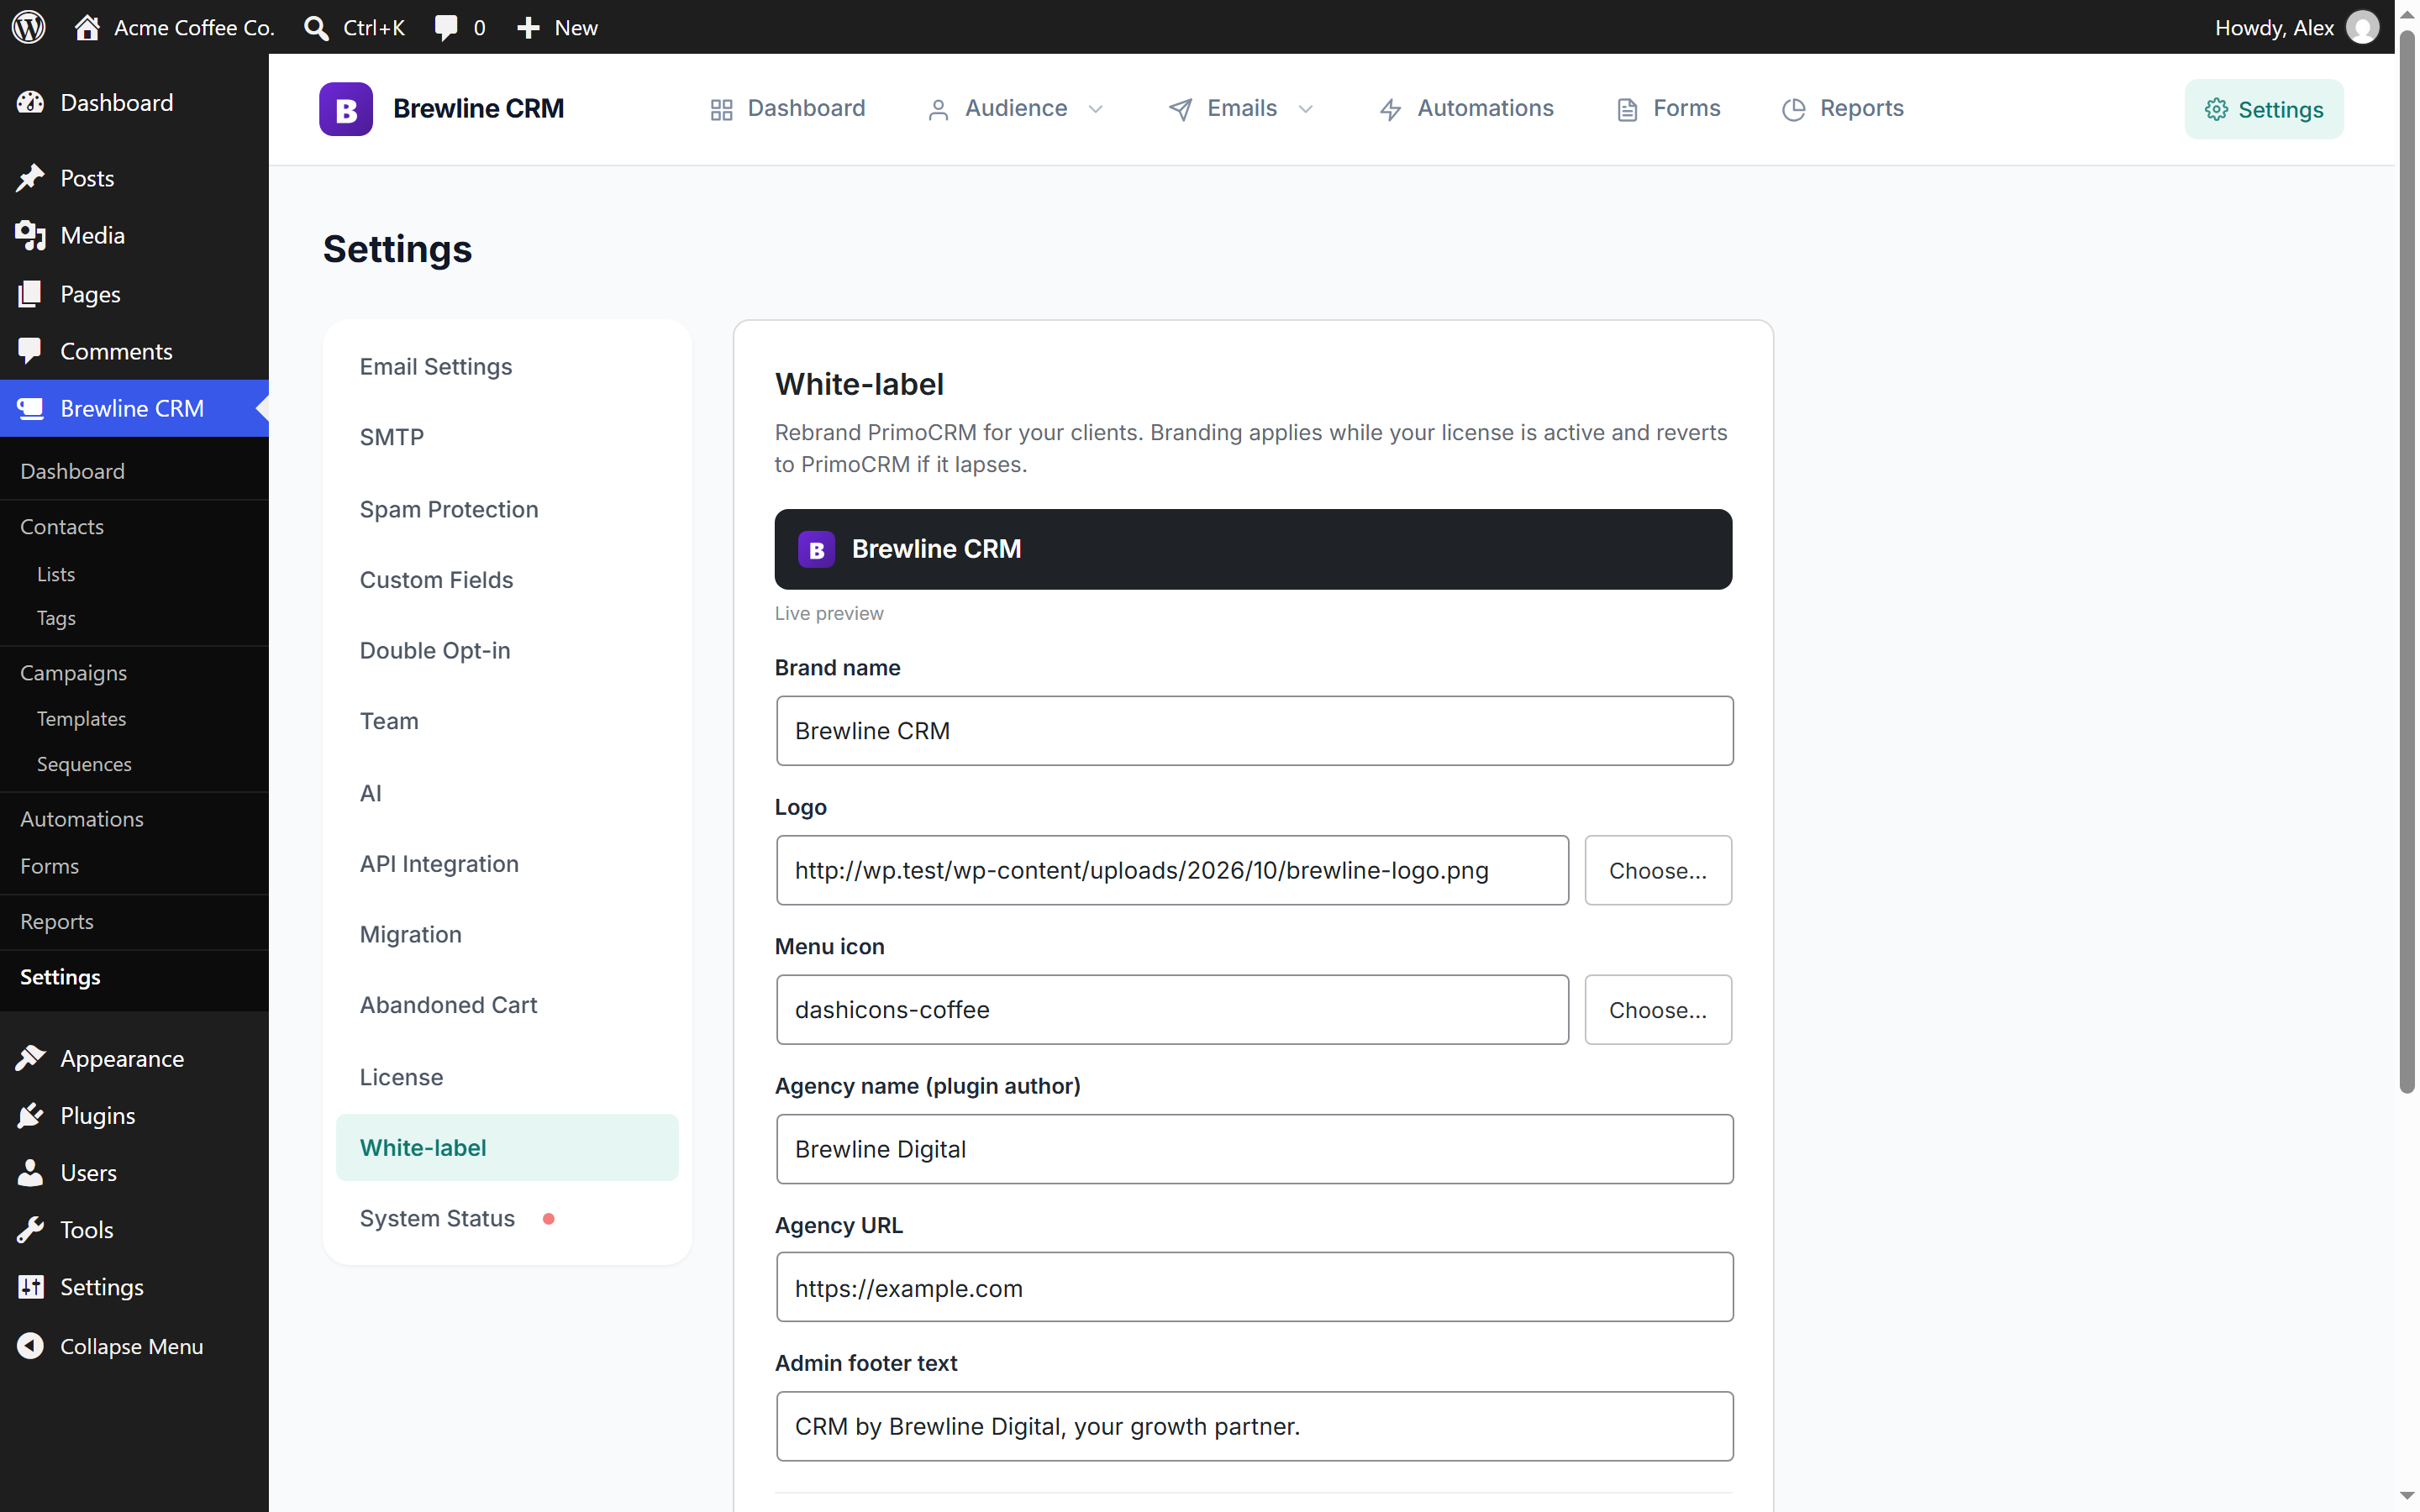Select the System Status tab
This screenshot has width=2420, height=1512.
tap(507, 1218)
